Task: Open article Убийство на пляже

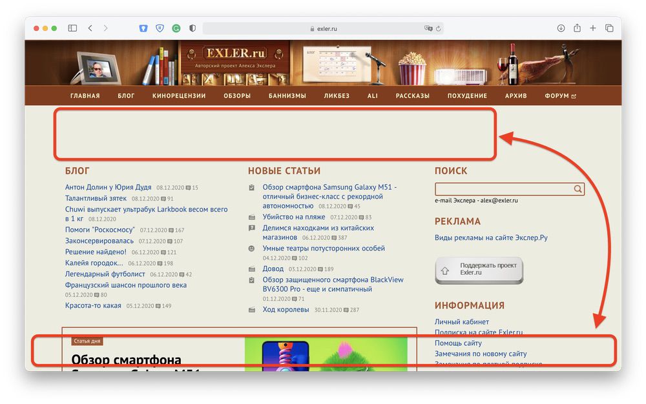Action: point(294,217)
